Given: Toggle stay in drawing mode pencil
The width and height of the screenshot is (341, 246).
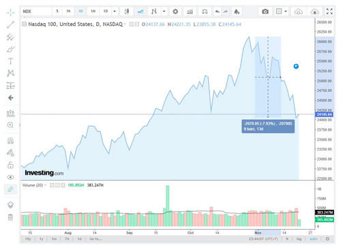Looking at the screenshot, I should [10, 153].
